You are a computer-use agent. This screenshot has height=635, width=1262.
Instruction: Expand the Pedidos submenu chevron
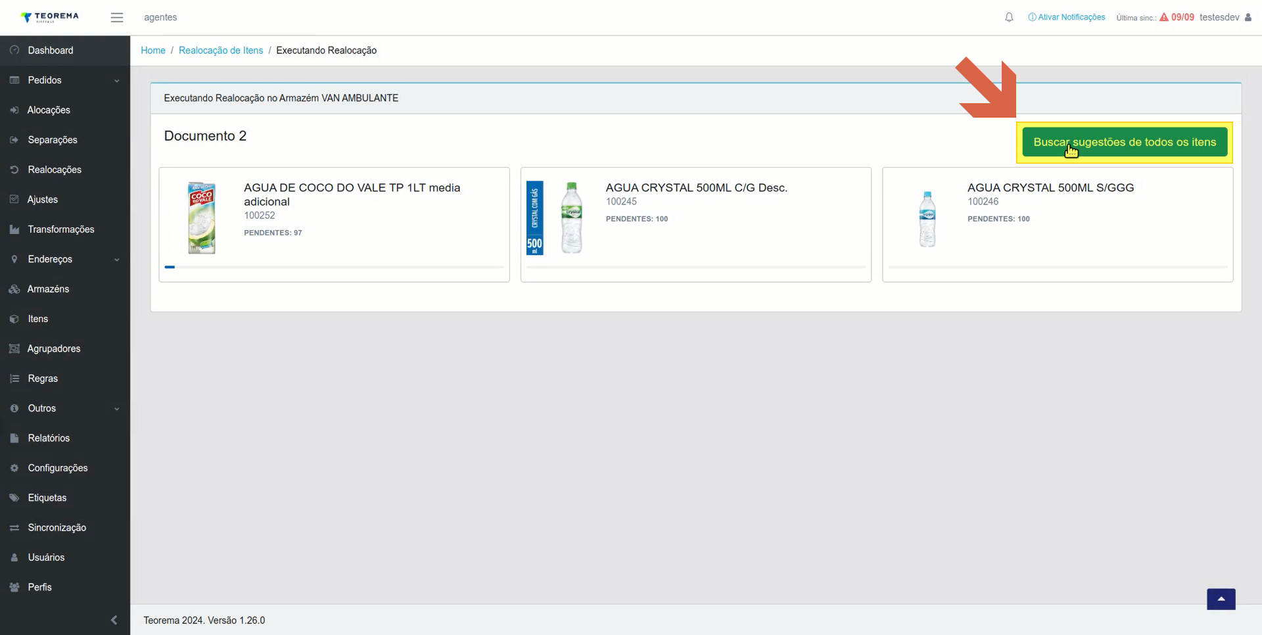[x=117, y=81]
